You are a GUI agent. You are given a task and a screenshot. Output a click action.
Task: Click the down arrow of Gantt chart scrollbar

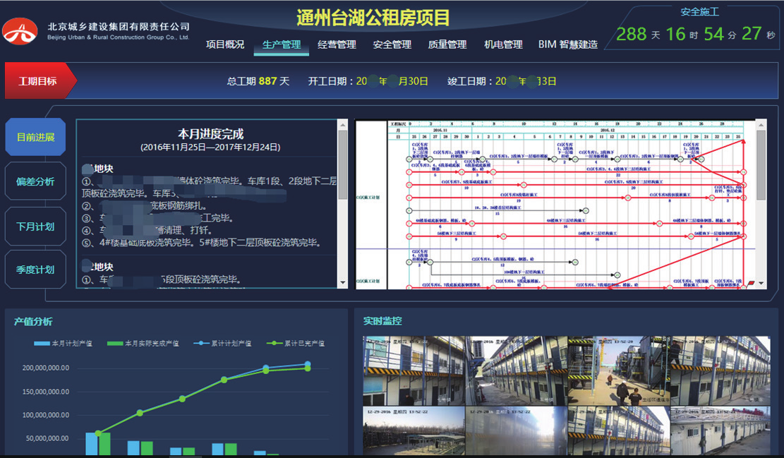click(x=761, y=283)
